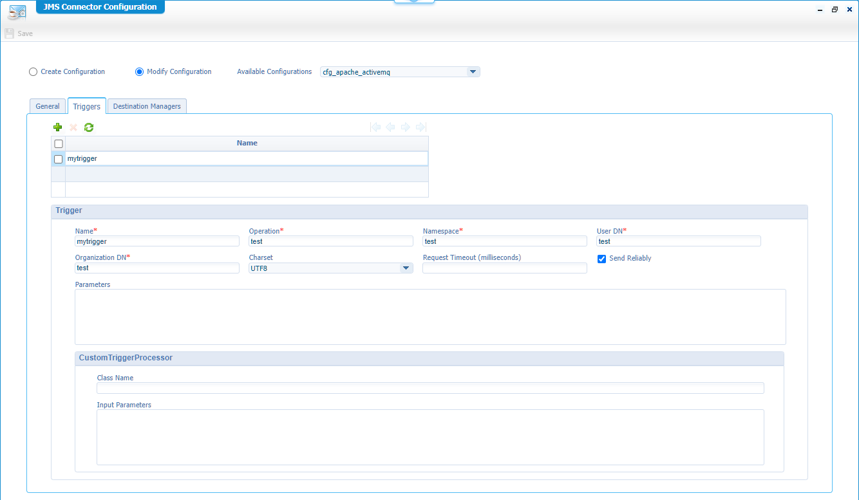This screenshot has width=859, height=500.
Task: Click the green plus add trigger icon
Action: click(58, 127)
